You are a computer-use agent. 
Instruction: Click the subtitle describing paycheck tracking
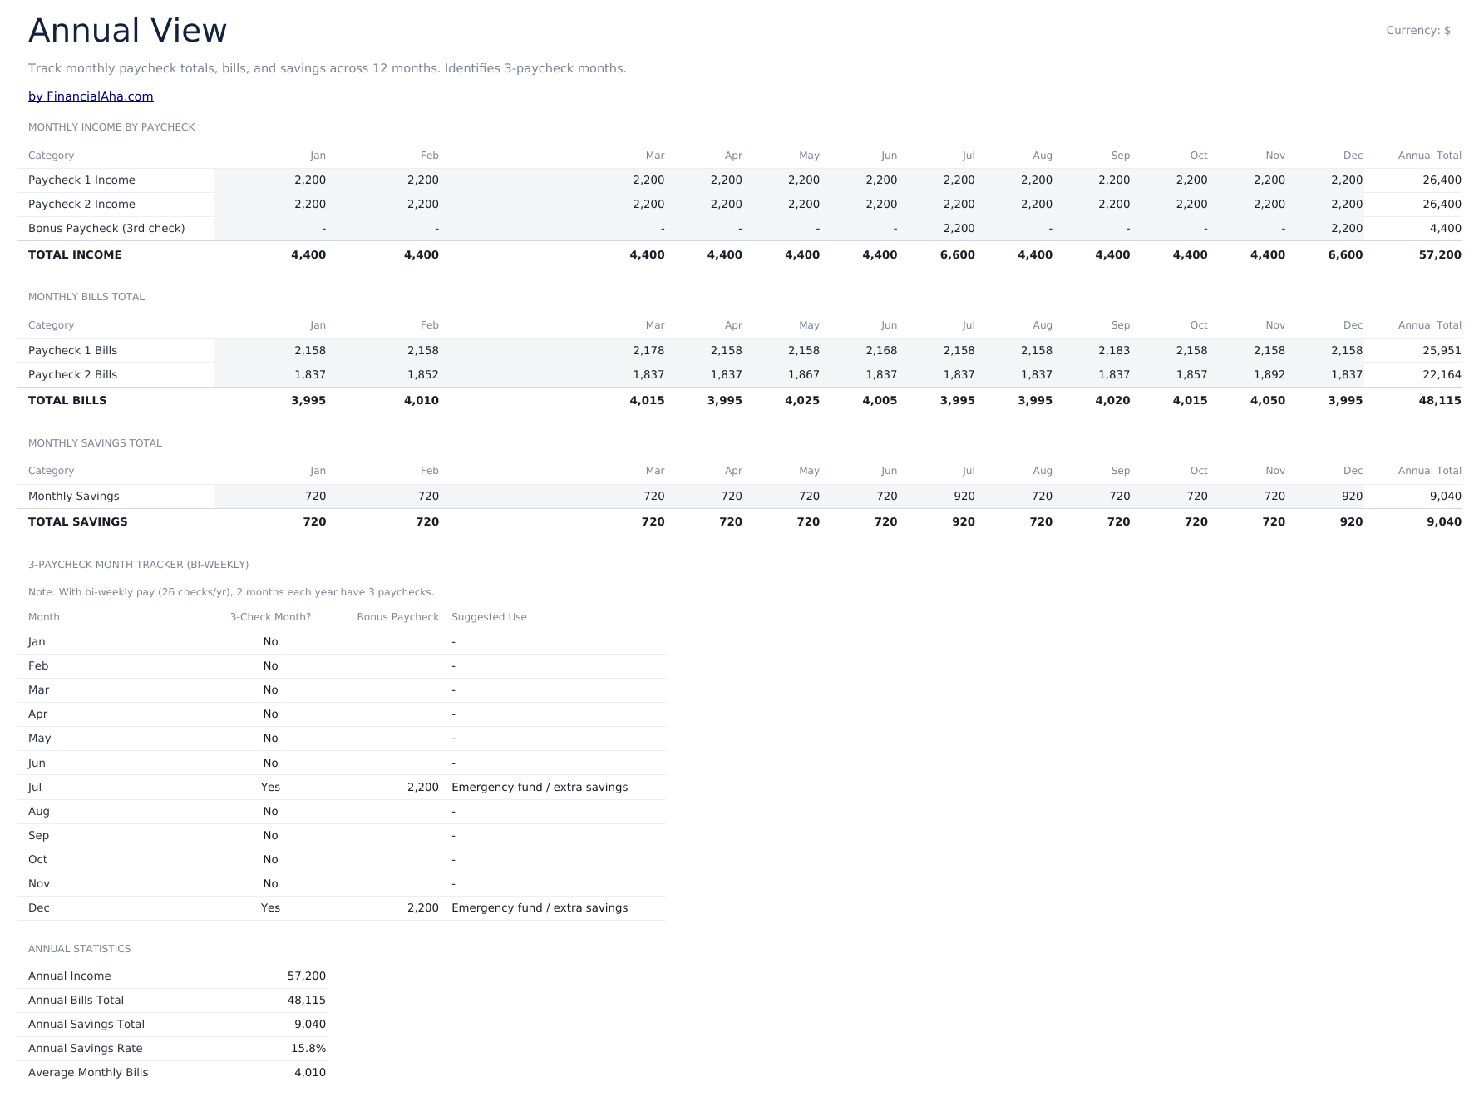(x=328, y=68)
